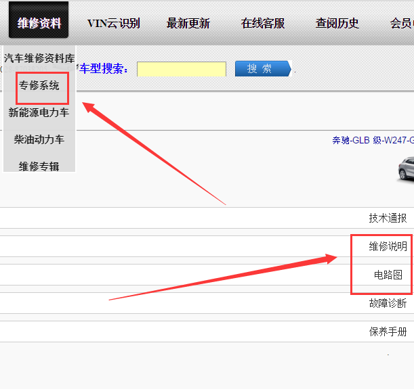Contact 在线客服 support
This screenshot has height=389, width=414.
click(x=262, y=23)
